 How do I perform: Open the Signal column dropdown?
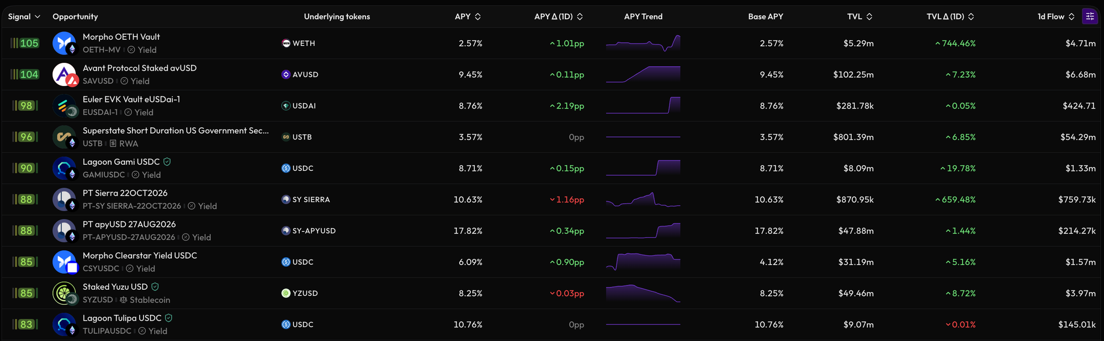click(x=24, y=17)
